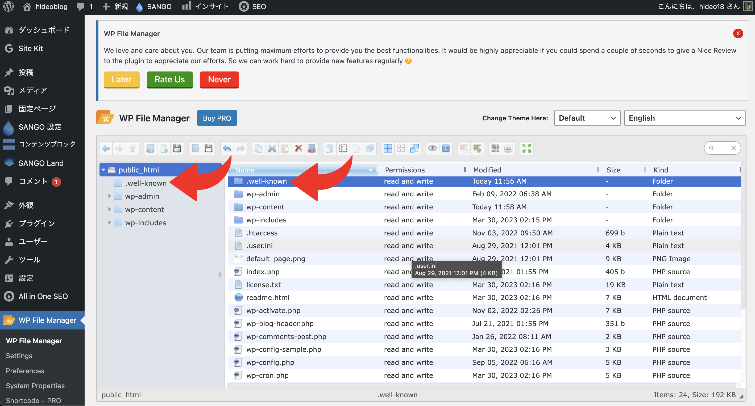The image size is (755, 406).
Task: Open the selected item
Action: click(x=195, y=149)
